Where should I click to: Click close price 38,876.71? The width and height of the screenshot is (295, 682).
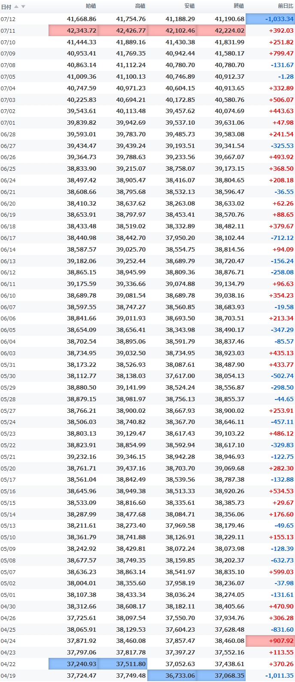(229, 272)
